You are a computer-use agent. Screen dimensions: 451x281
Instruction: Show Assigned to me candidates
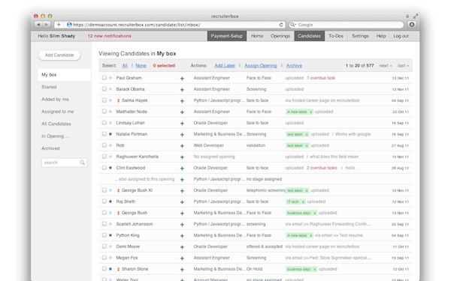coord(58,112)
